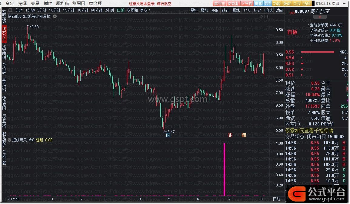Image resolution: width=350 pixels, height=204 pixels.
Task: Expand the 更多 periods chevron
Action: pos(149,10)
